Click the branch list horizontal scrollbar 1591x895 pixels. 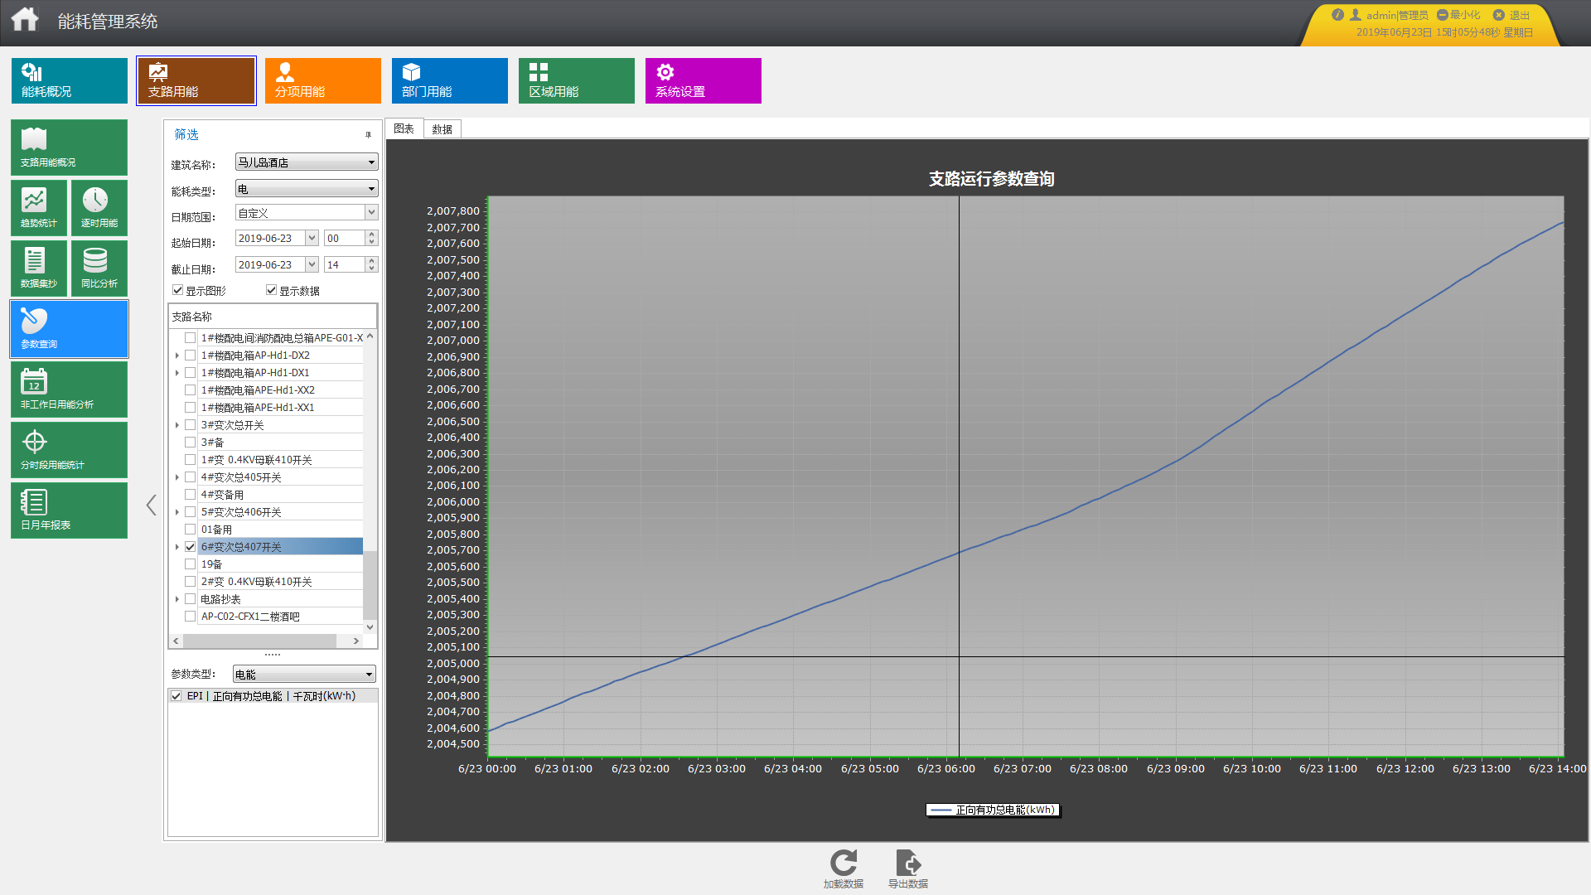(259, 641)
